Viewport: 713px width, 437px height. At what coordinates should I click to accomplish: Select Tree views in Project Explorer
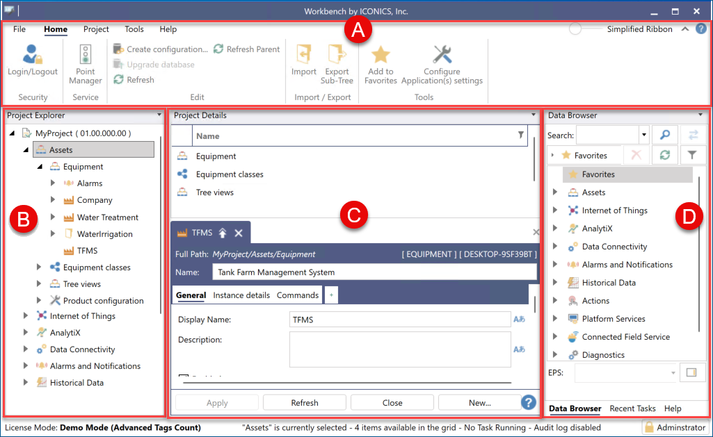pos(82,284)
